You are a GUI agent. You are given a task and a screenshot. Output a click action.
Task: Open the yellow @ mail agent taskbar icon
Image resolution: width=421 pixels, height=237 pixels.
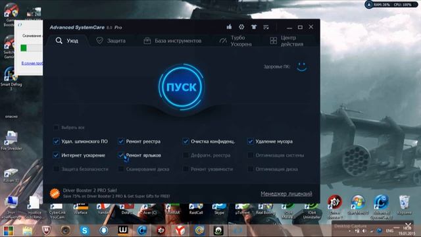click(199, 230)
